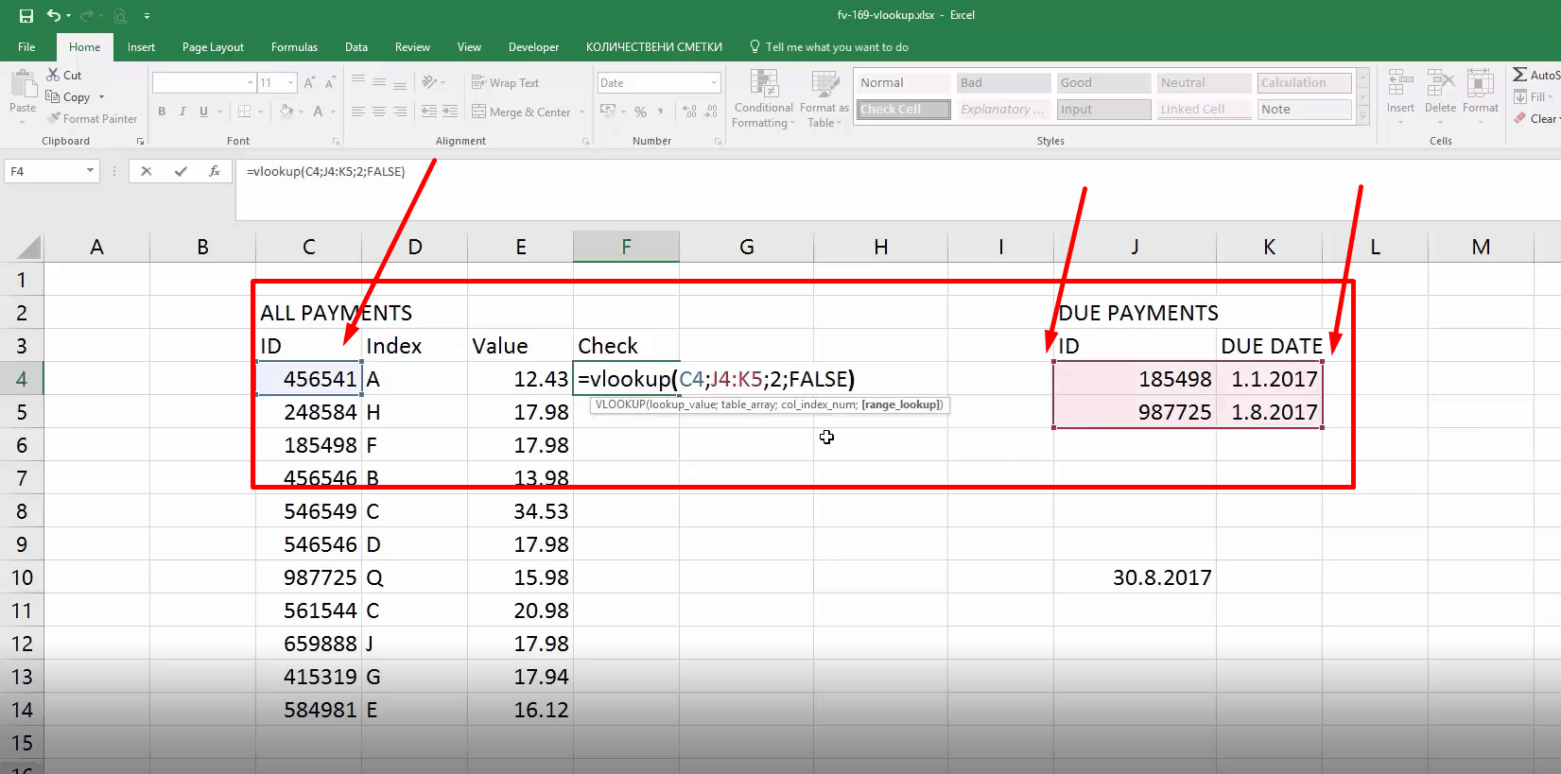
Task: Toggle align right
Action: (x=400, y=111)
